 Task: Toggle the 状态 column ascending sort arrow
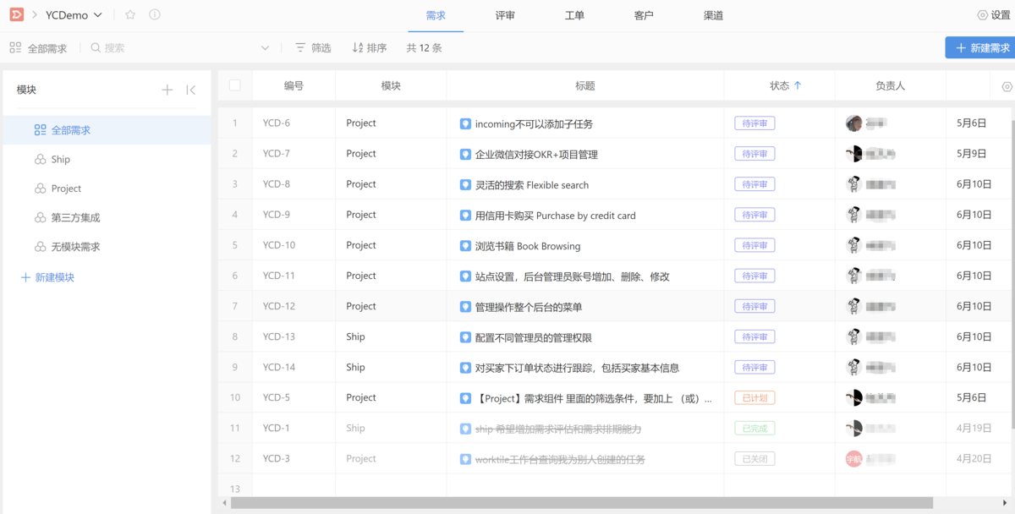799,85
